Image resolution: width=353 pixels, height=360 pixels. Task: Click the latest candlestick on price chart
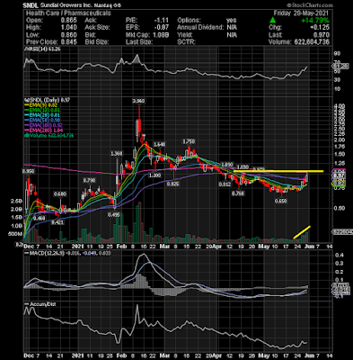click(307, 177)
